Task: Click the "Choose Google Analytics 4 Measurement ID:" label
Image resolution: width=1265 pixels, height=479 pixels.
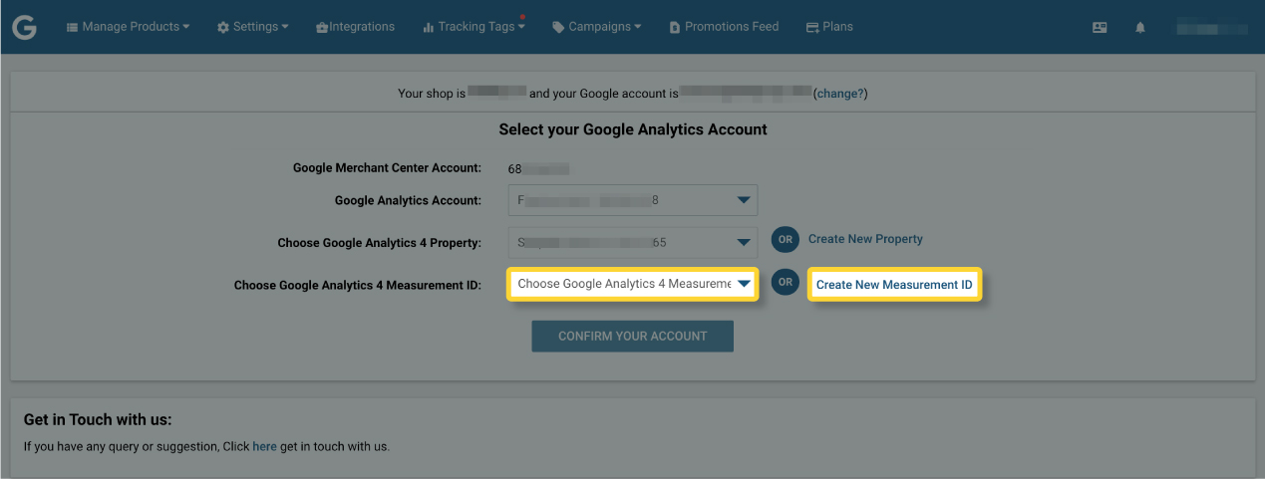Action: [x=358, y=285]
